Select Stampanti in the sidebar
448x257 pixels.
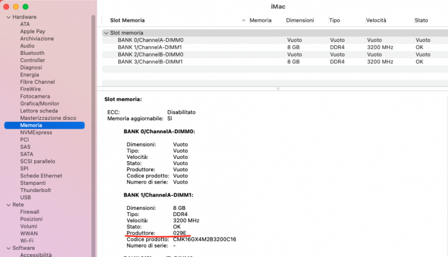tap(33, 183)
